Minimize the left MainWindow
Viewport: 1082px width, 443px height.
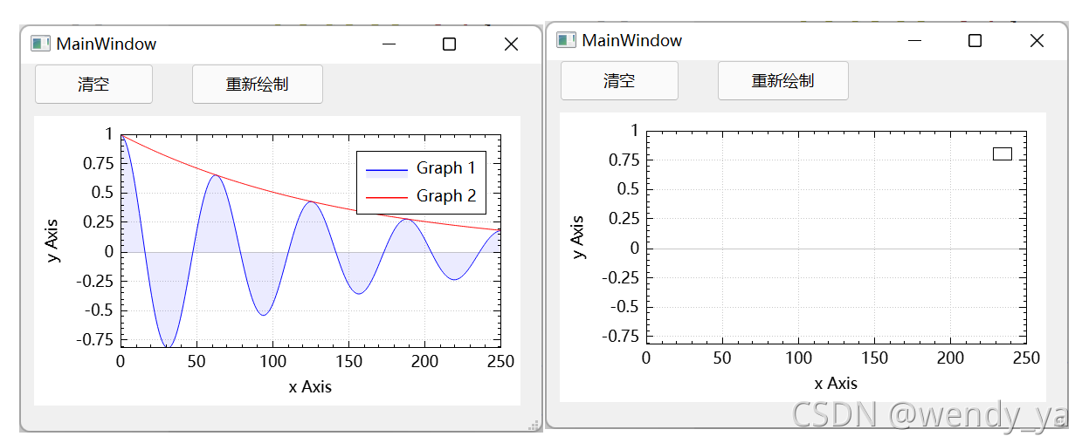(389, 44)
